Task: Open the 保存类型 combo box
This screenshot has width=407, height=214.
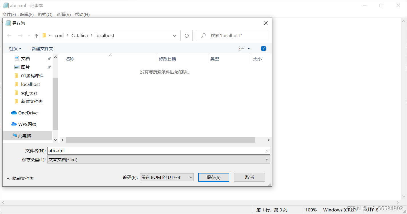Action: (159, 160)
